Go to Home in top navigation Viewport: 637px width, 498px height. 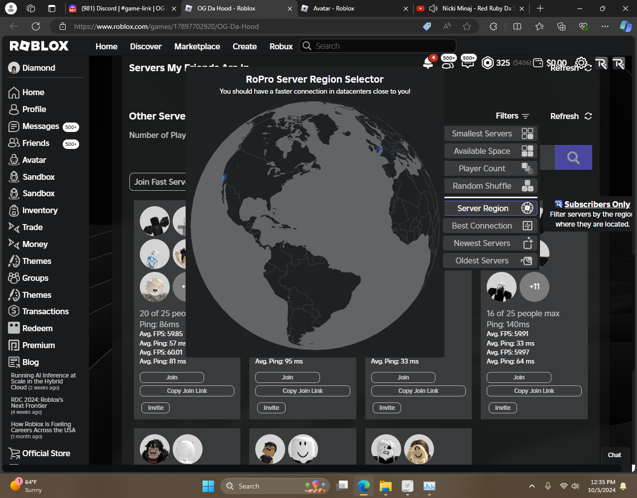pos(106,46)
